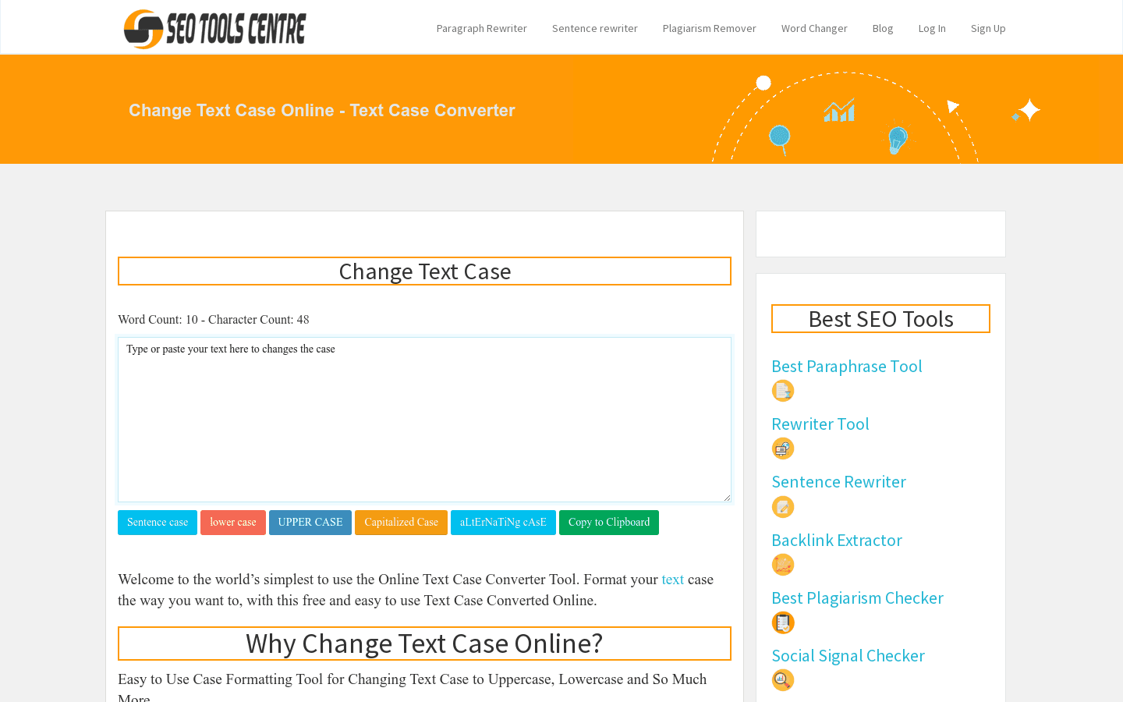This screenshot has width=1123, height=702.
Task: Click the Sentence Rewriter pencil icon
Action: point(783,506)
